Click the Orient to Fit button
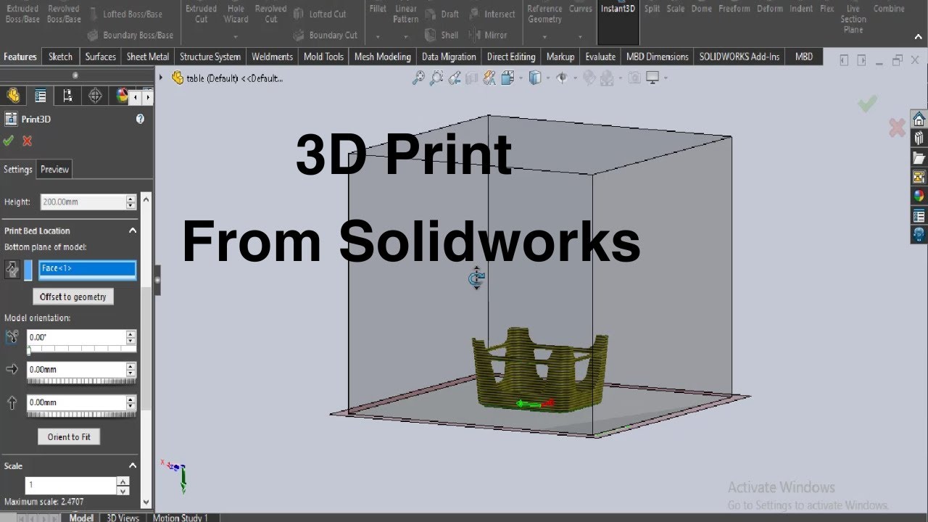 click(x=69, y=436)
